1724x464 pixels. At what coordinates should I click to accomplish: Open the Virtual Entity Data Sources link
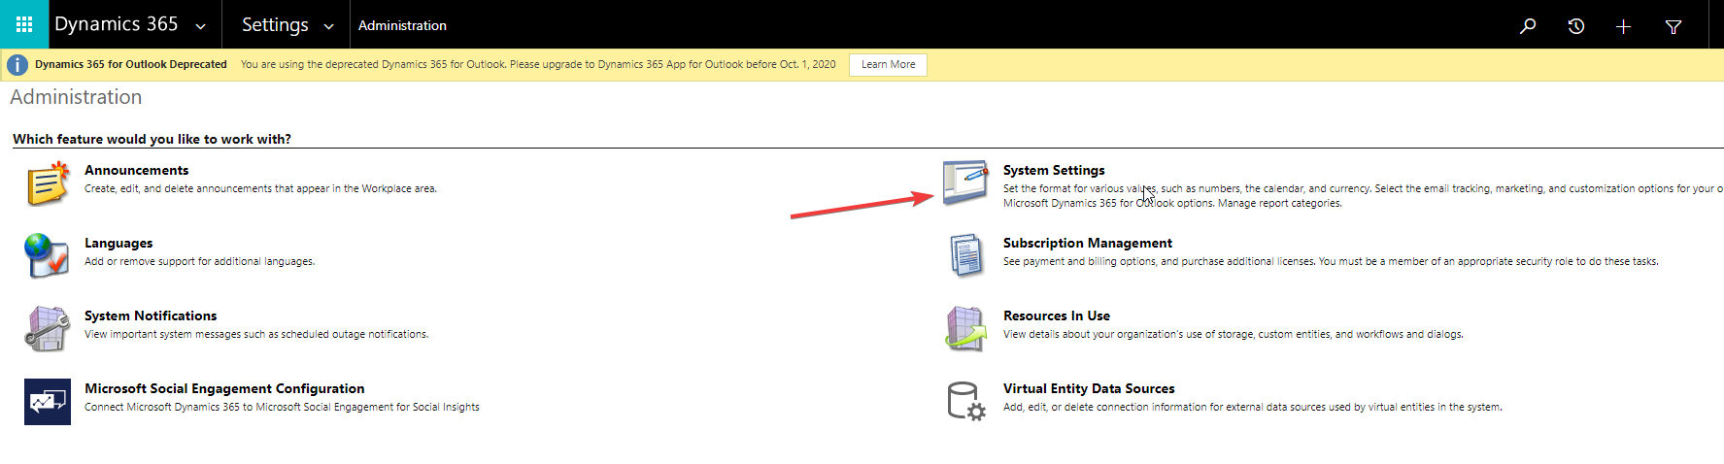pos(1089,388)
